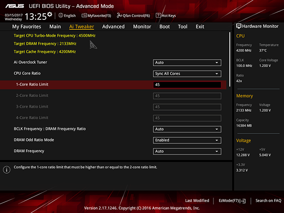Click the Memory frequency 2133 MHz value
Image resolution: width=284 pixels, height=213 pixels.
[x=244, y=110]
